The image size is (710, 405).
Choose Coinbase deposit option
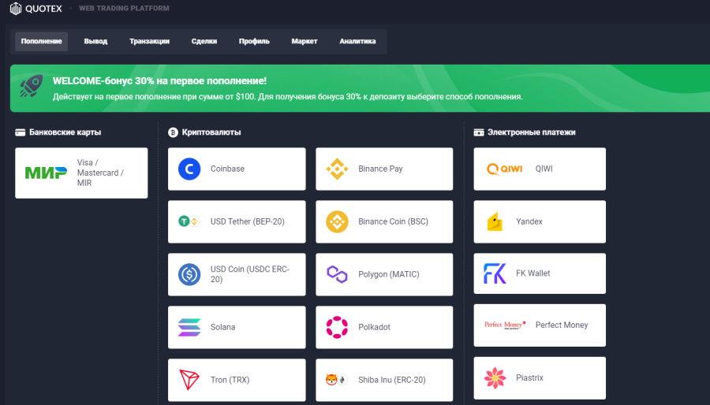pyautogui.click(x=237, y=169)
